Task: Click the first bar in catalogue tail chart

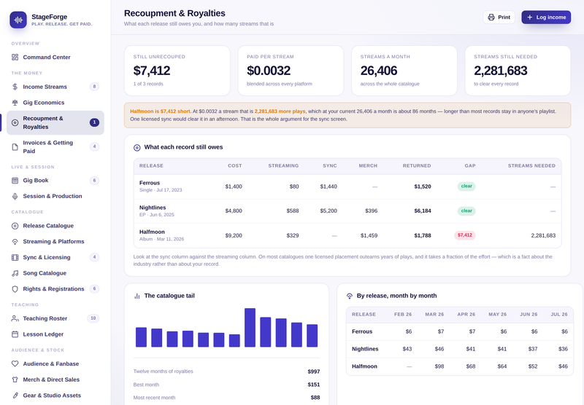Action: coord(141,337)
